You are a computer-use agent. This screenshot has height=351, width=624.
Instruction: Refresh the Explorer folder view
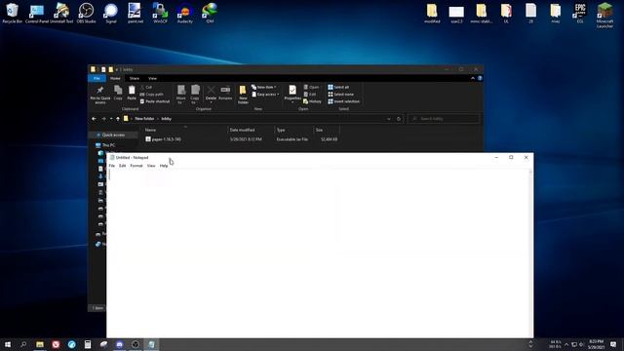tap(399, 119)
